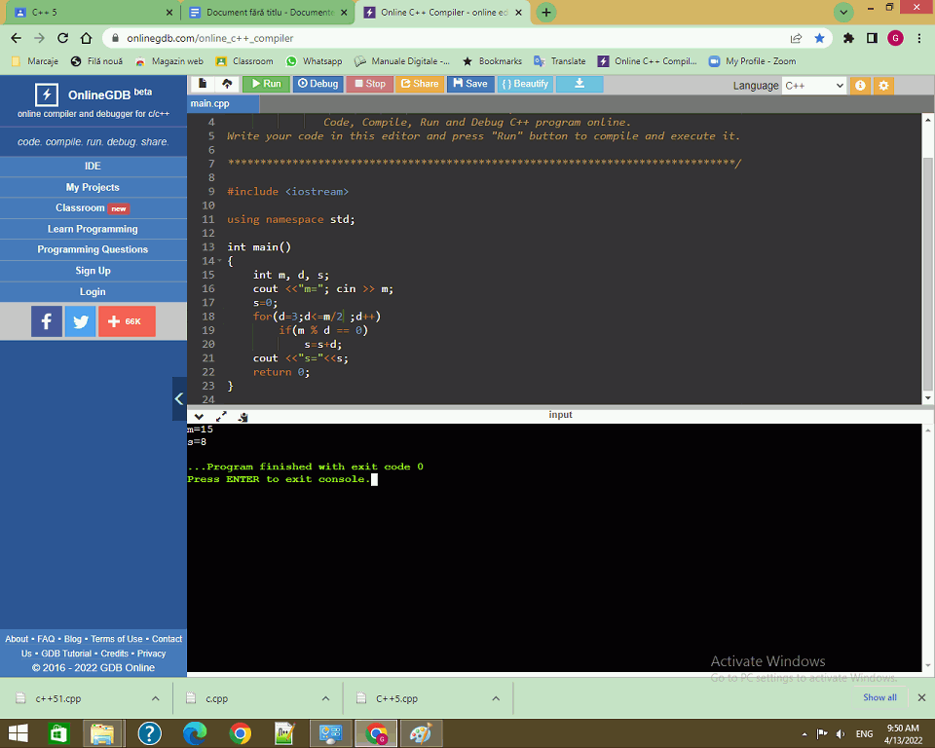This screenshot has width=935, height=748.
Task: Fold the main function at line 14
Action: (217, 262)
